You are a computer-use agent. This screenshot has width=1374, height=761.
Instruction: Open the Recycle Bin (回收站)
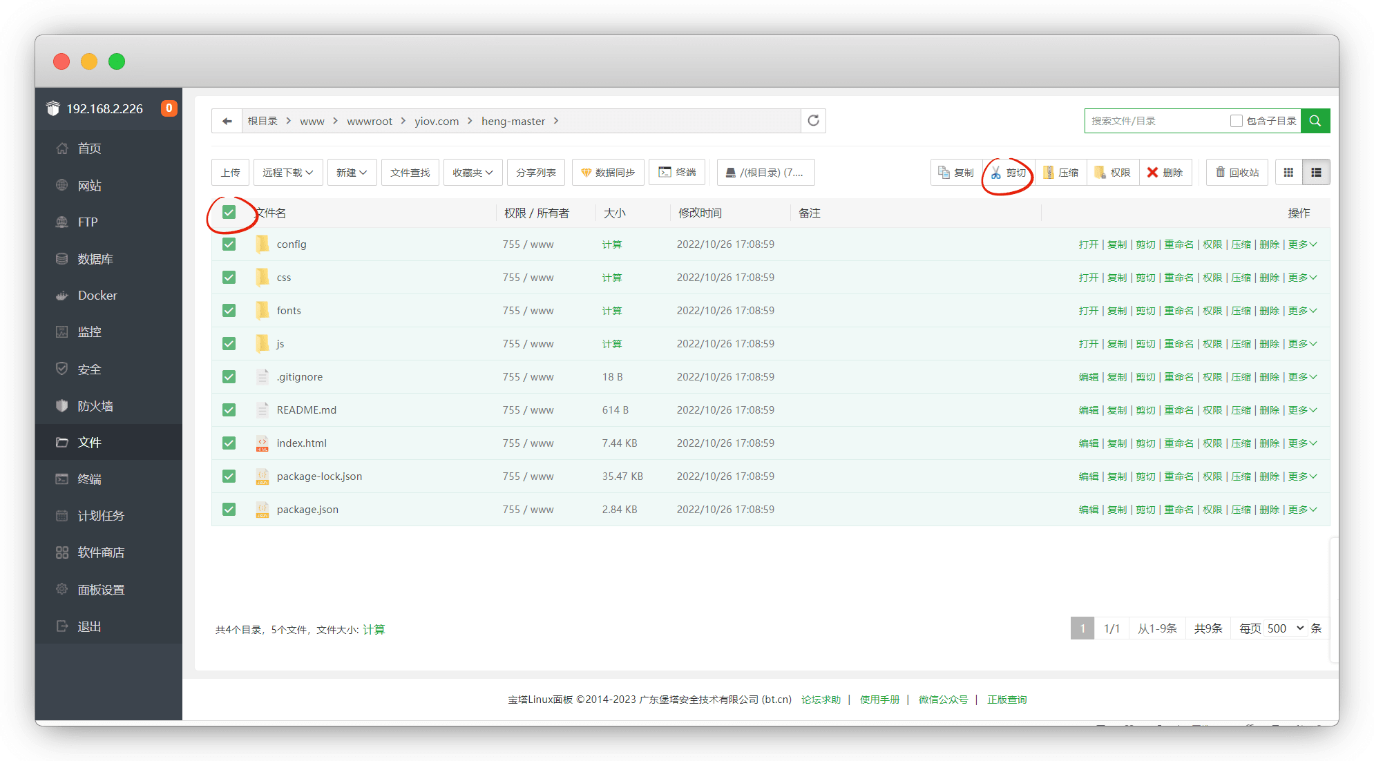(x=1237, y=173)
